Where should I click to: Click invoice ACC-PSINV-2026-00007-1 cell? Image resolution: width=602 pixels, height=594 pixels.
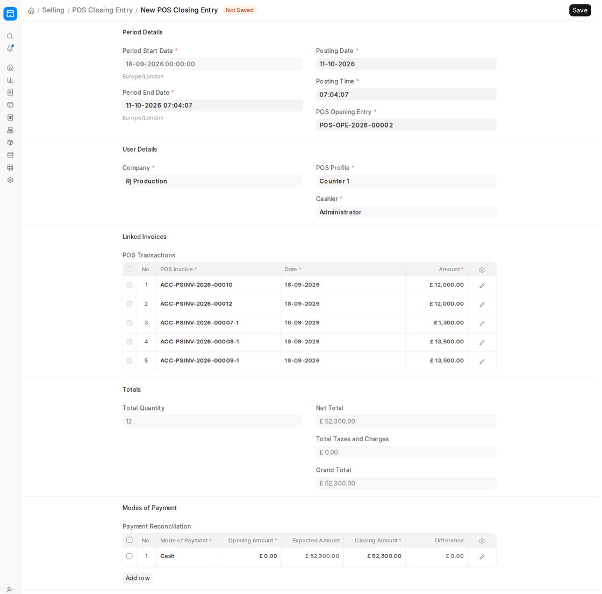click(219, 323)
